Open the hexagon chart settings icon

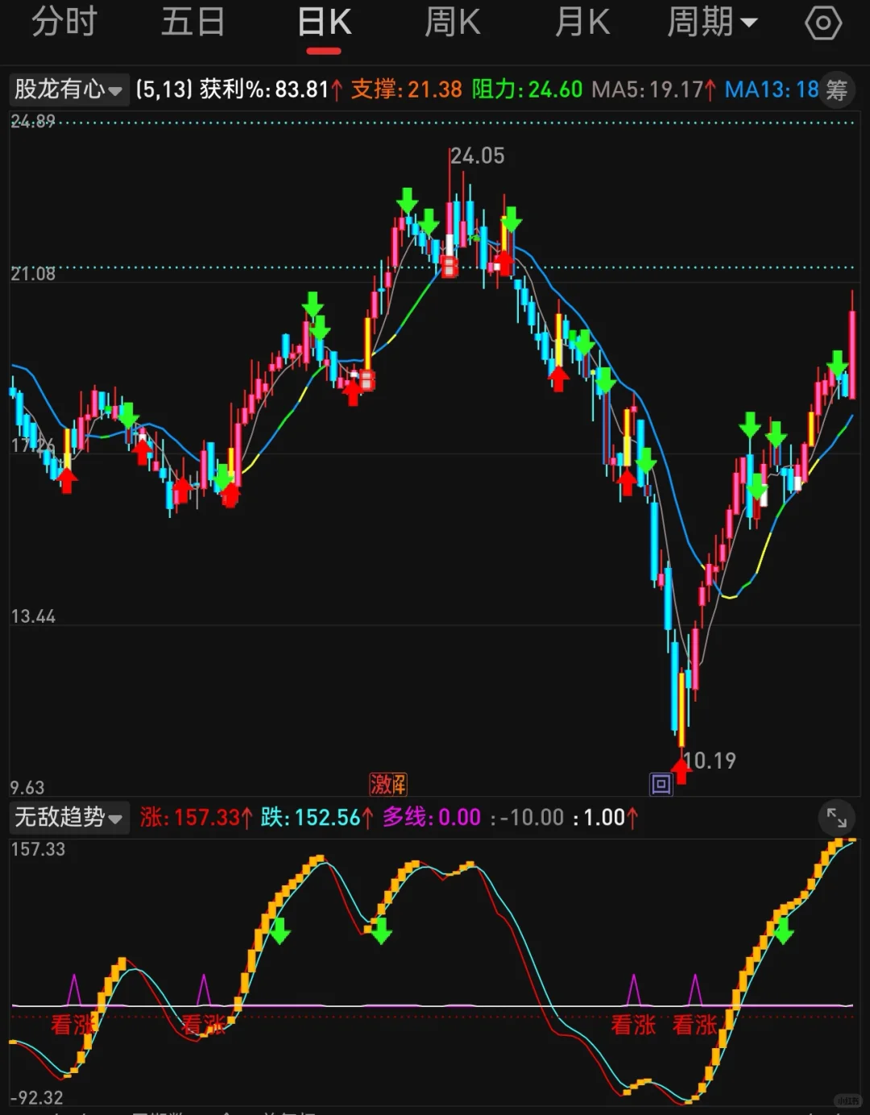click(823, 22)
